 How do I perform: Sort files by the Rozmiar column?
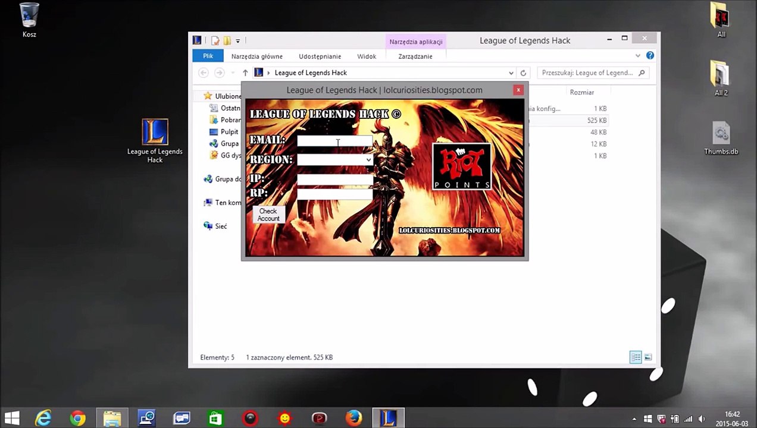coord(582,92)
